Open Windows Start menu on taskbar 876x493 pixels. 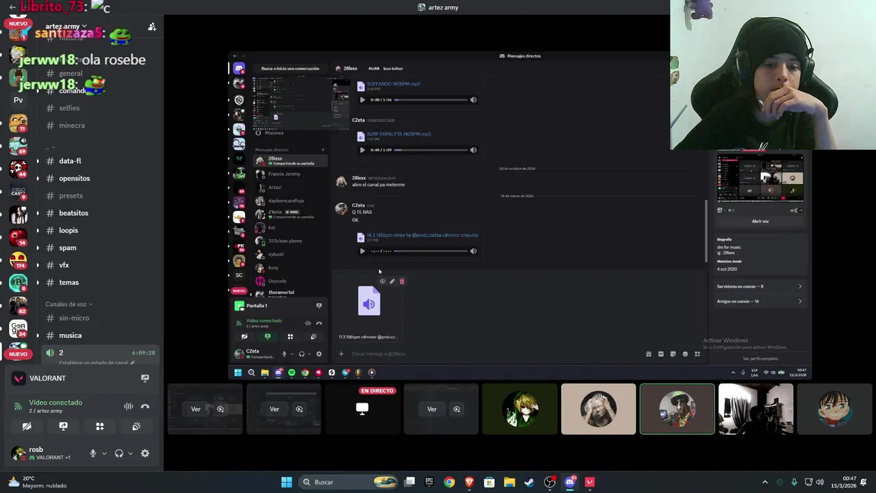287,482
